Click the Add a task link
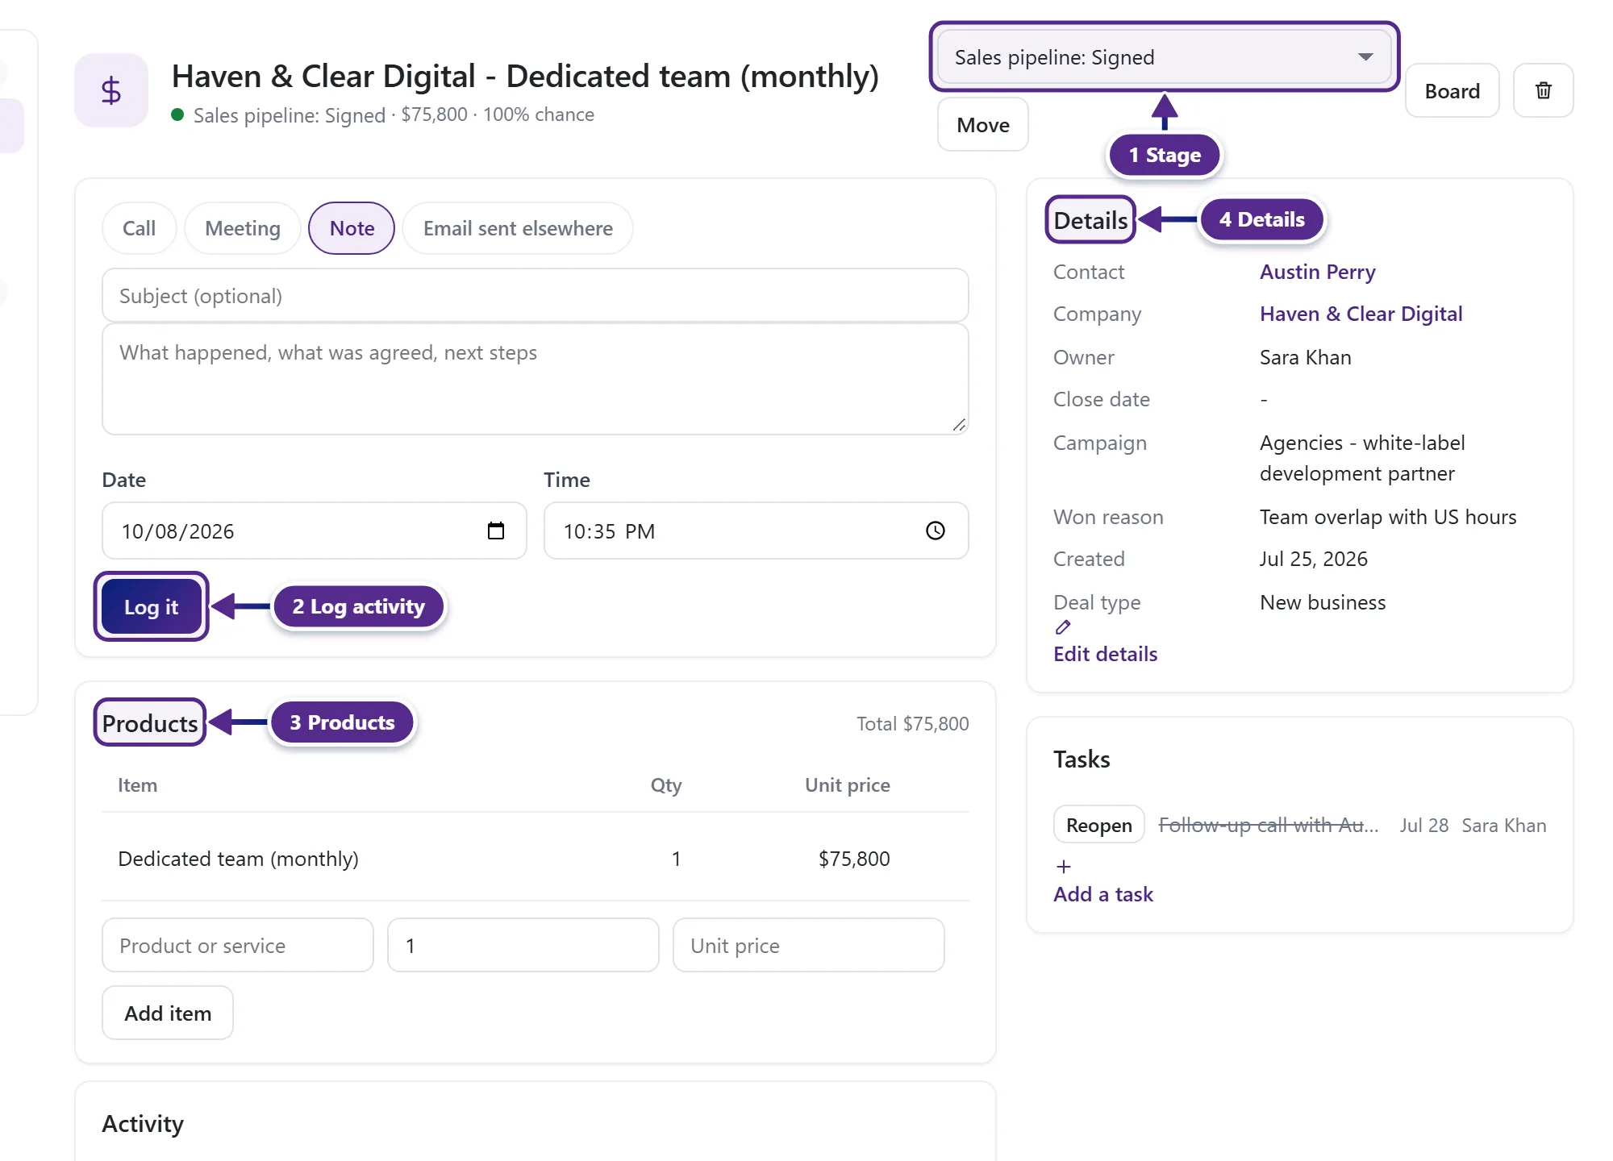This screenshot has width=1613, height=1161. [1103, 894]
